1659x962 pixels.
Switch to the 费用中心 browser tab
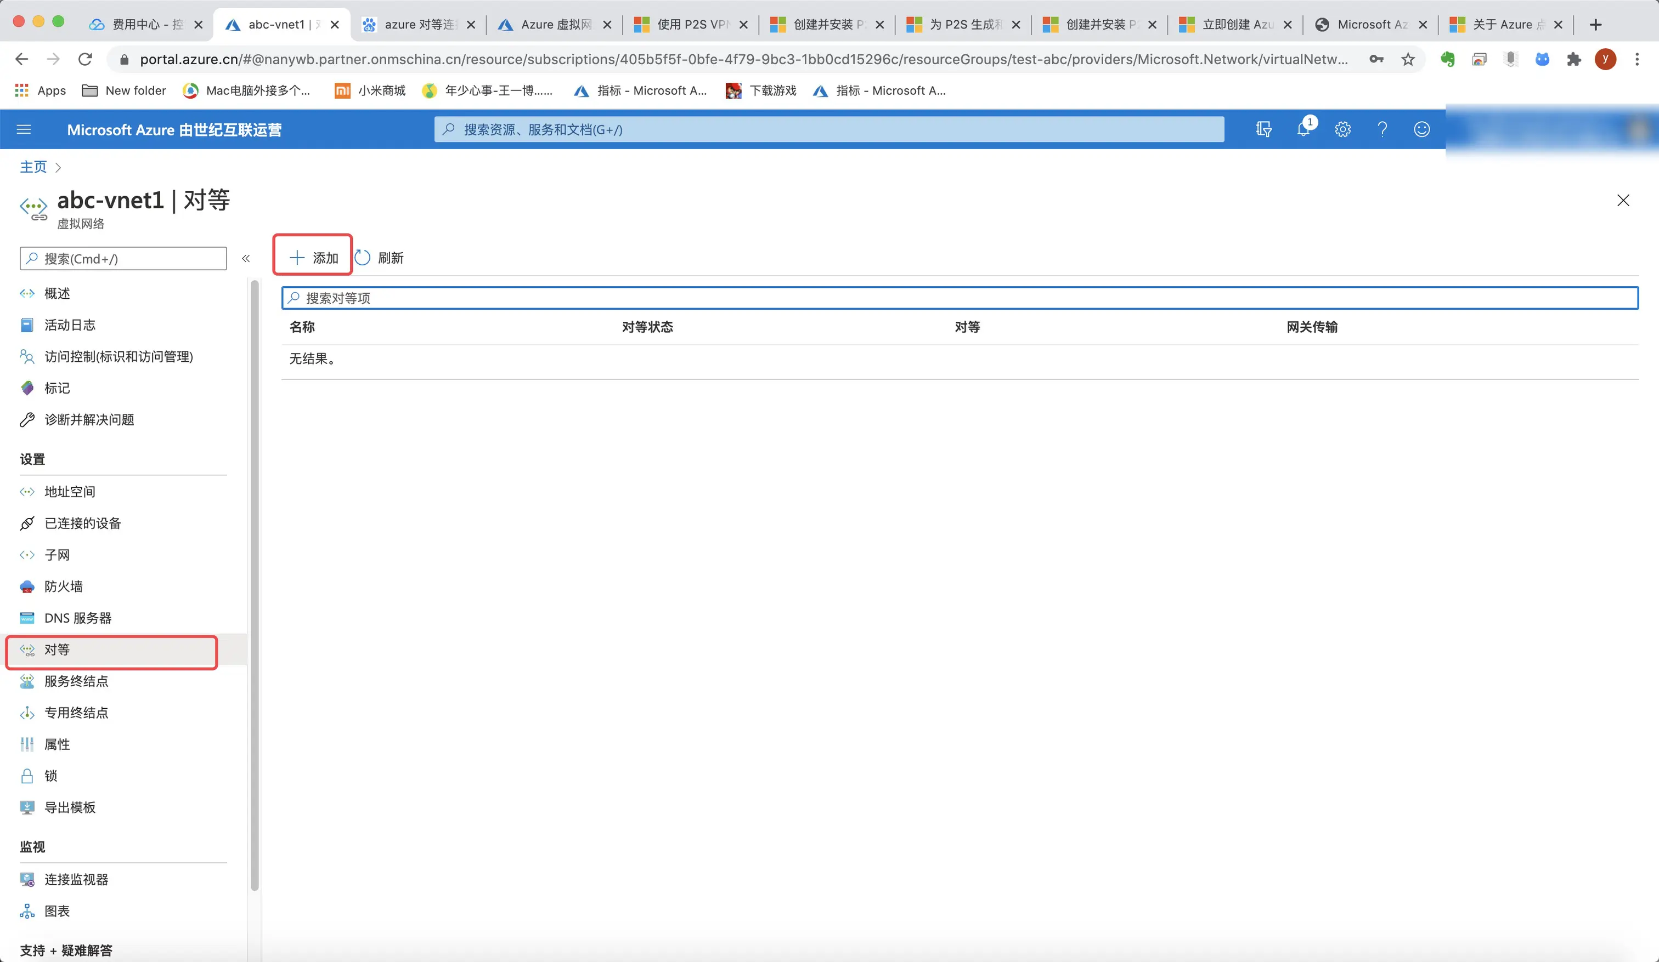(x=146, y=24)
